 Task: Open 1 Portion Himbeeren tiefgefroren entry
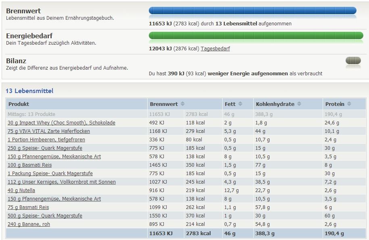point(46,140)
